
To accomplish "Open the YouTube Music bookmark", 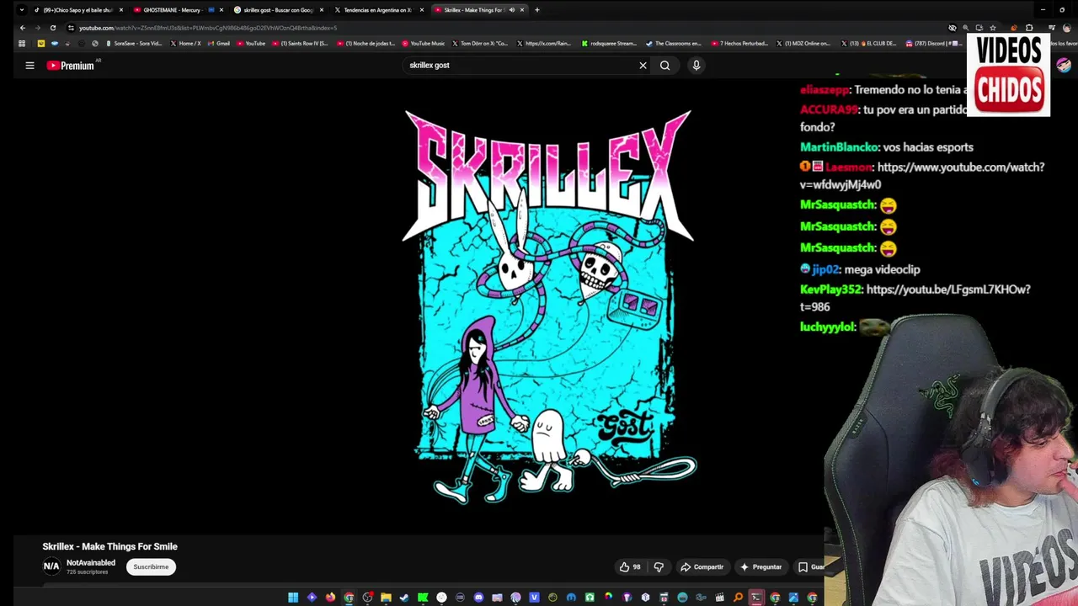I will [x=424, y=43].
